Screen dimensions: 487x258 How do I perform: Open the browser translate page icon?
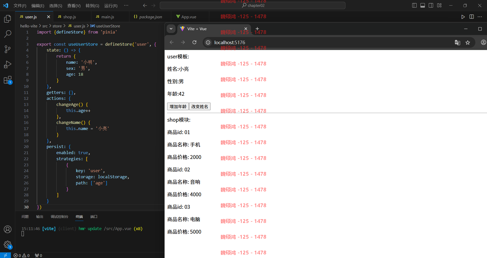coord(457,42)
